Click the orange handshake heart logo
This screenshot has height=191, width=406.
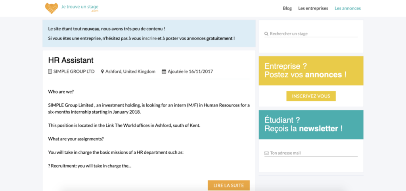coord(52,8)
